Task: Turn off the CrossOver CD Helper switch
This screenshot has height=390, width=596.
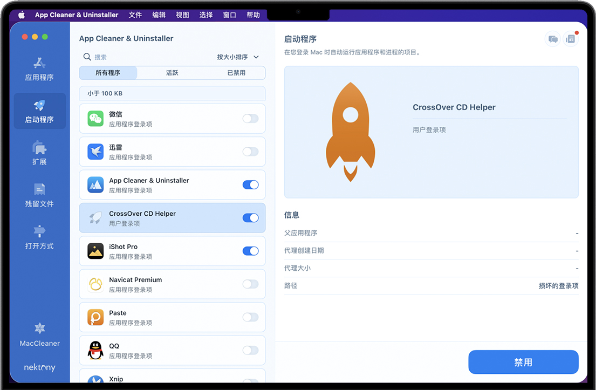Action: tap(250, 218)
